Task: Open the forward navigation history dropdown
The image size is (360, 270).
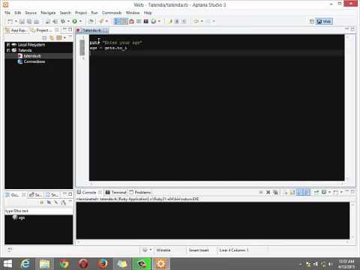Action: point(214,22)
